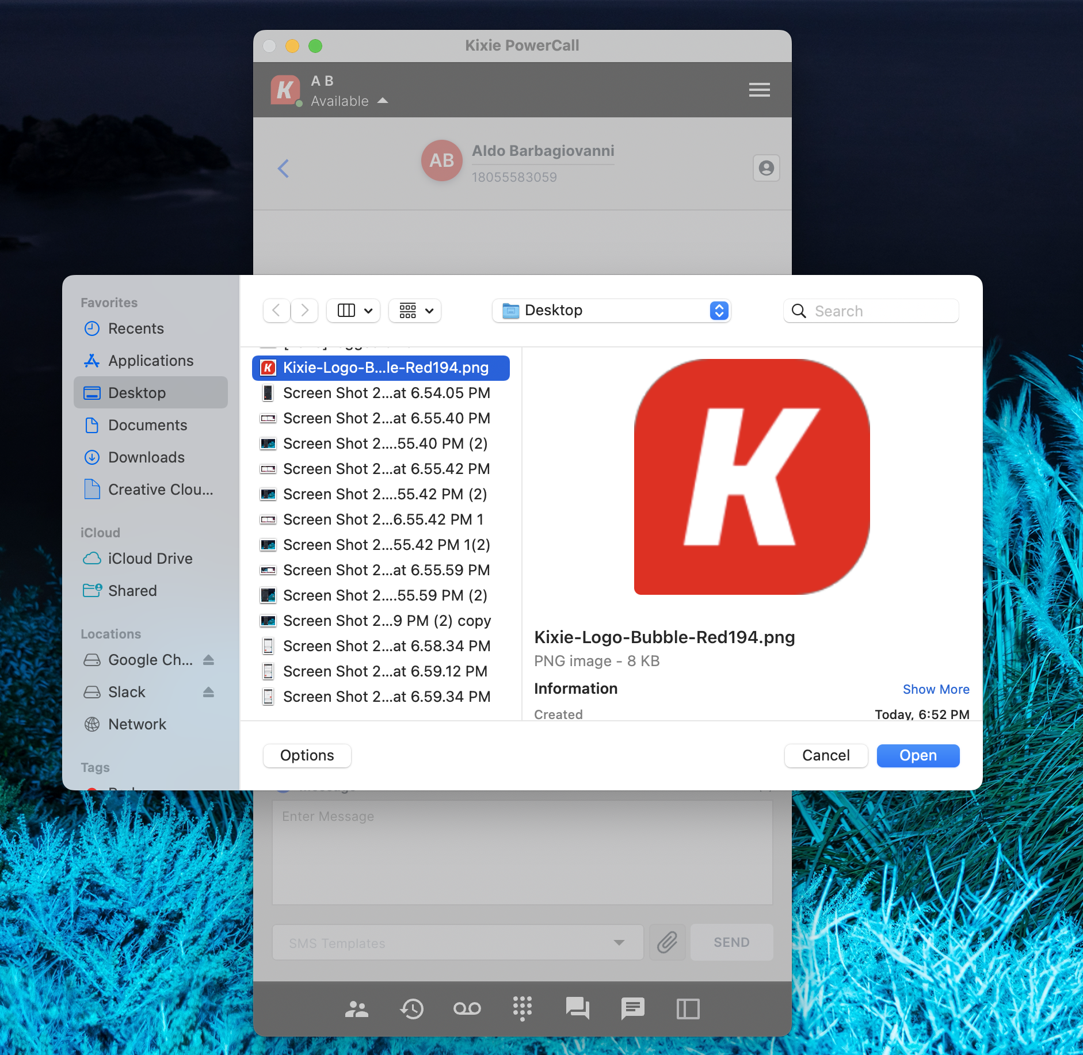
Task: Eject the Google Chrome volume
Action: (208, 660)
